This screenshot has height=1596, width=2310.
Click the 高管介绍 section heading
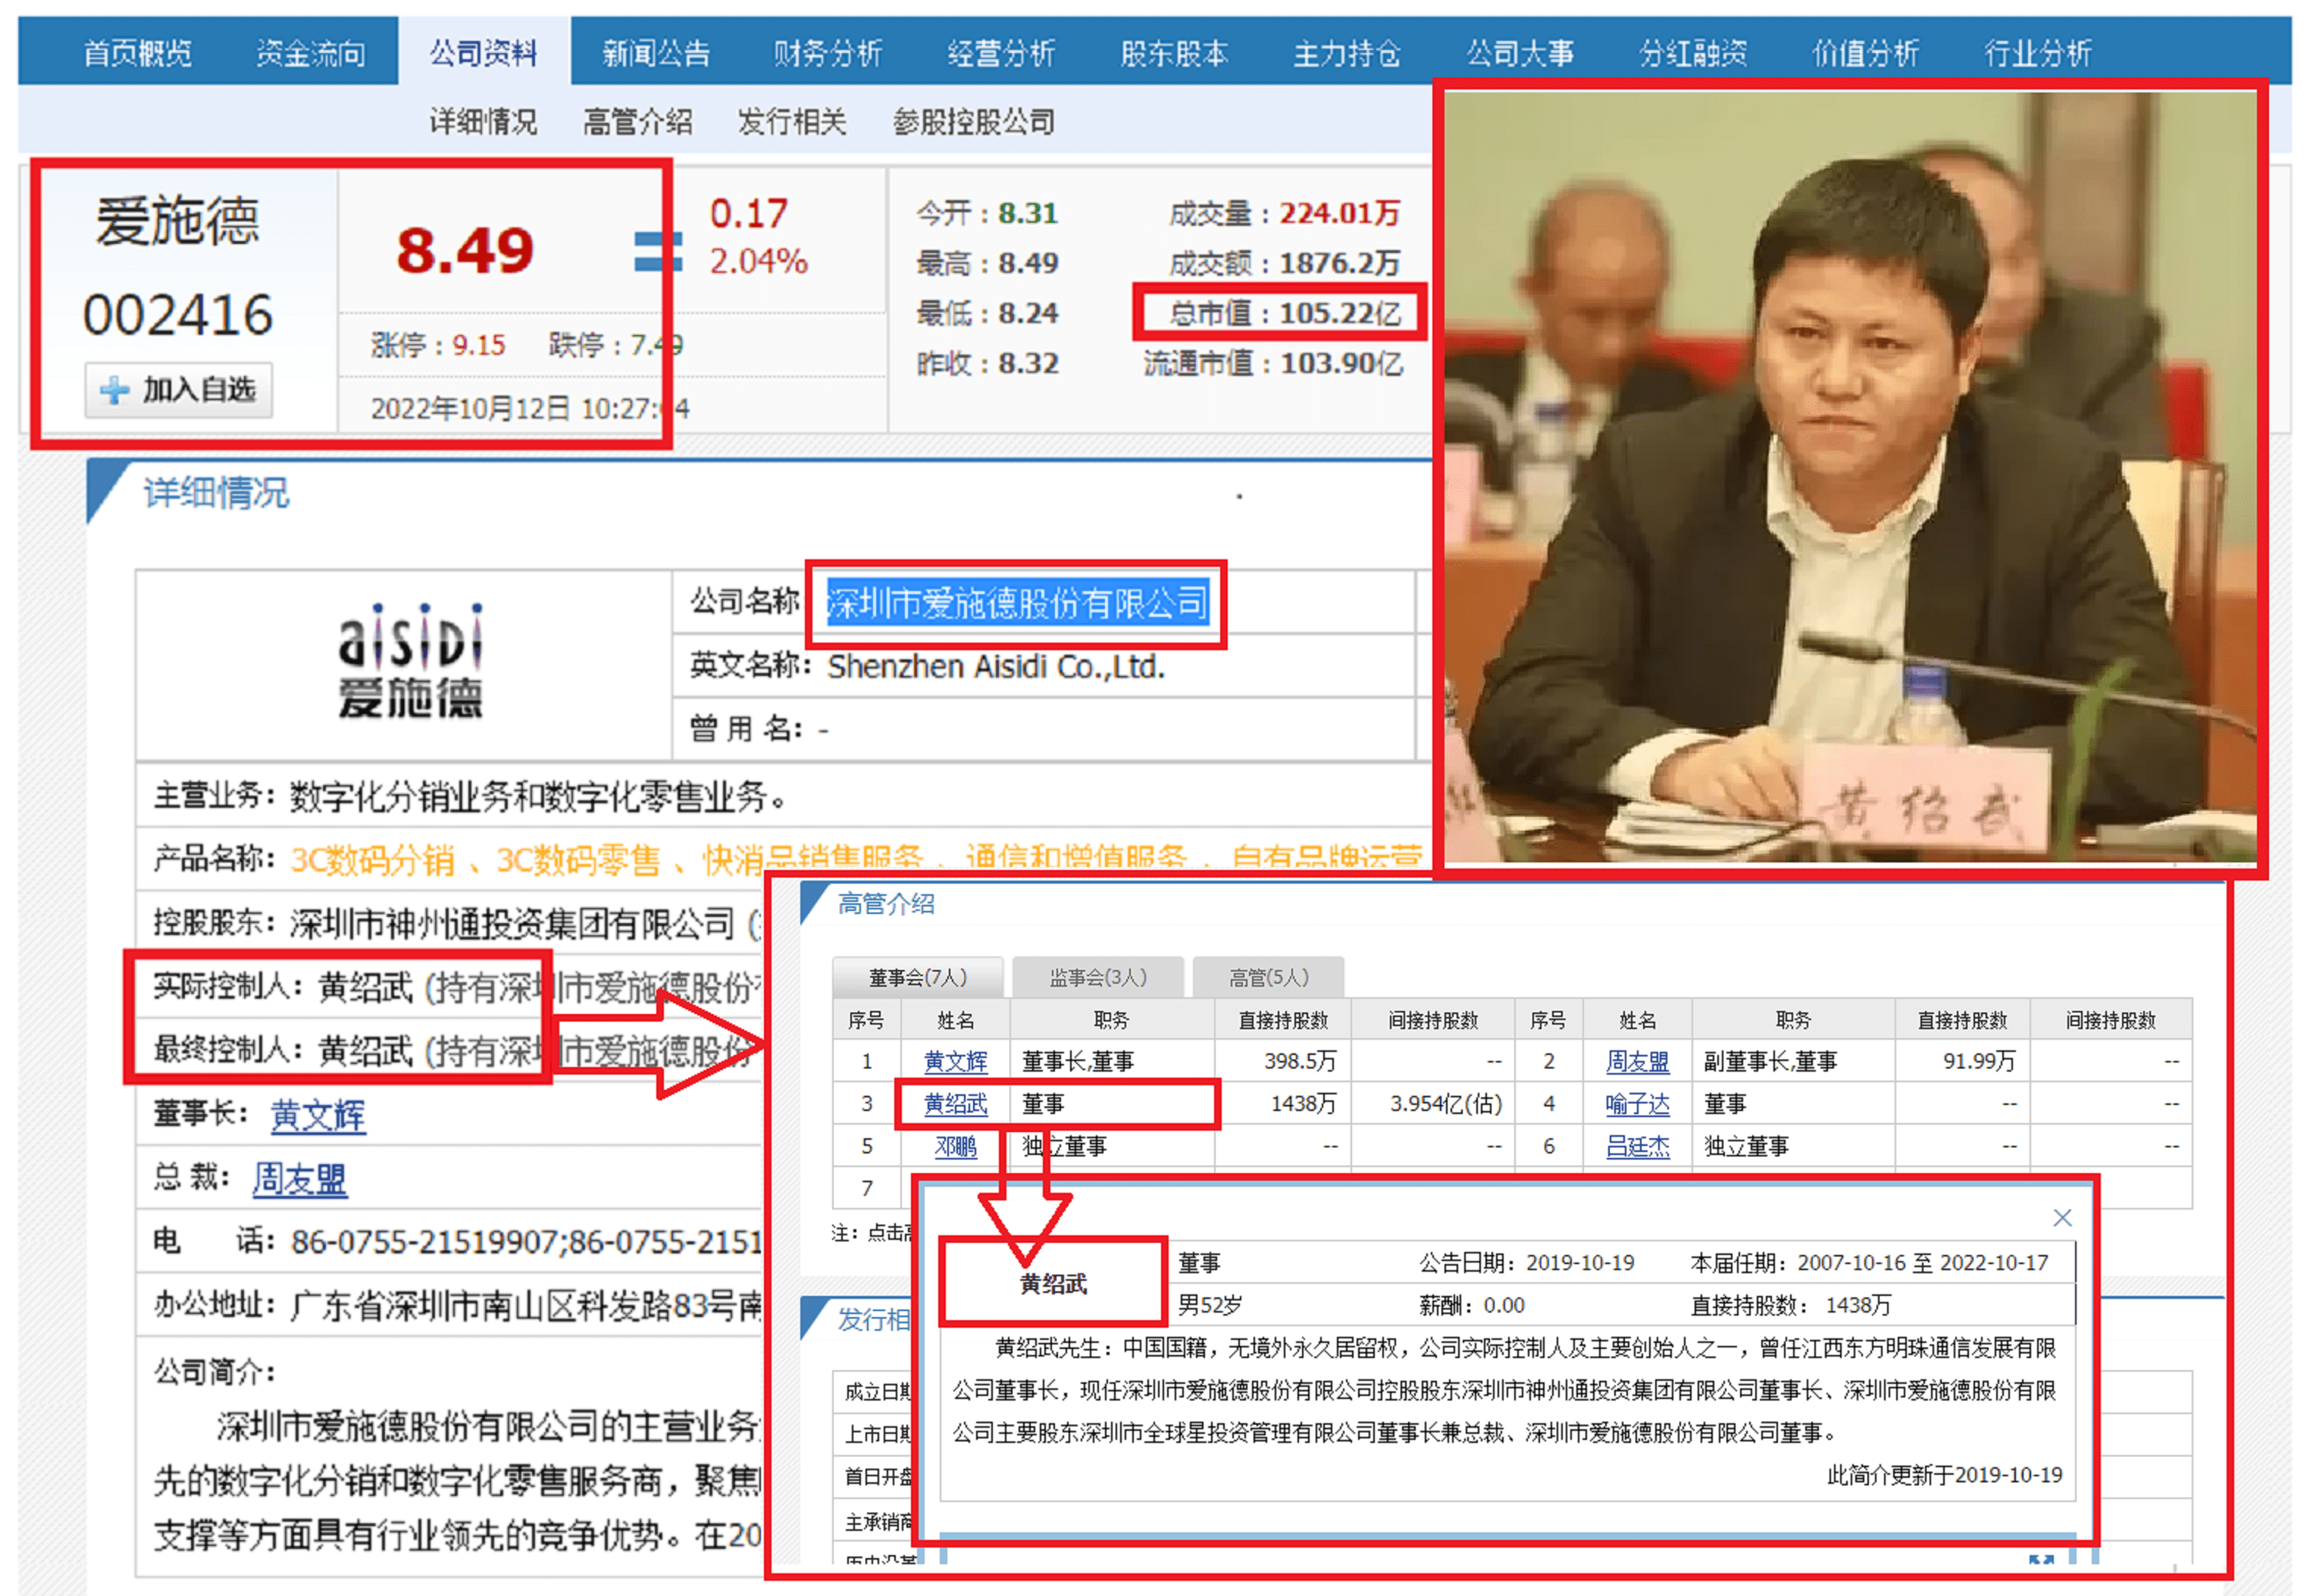coord(886,904)
